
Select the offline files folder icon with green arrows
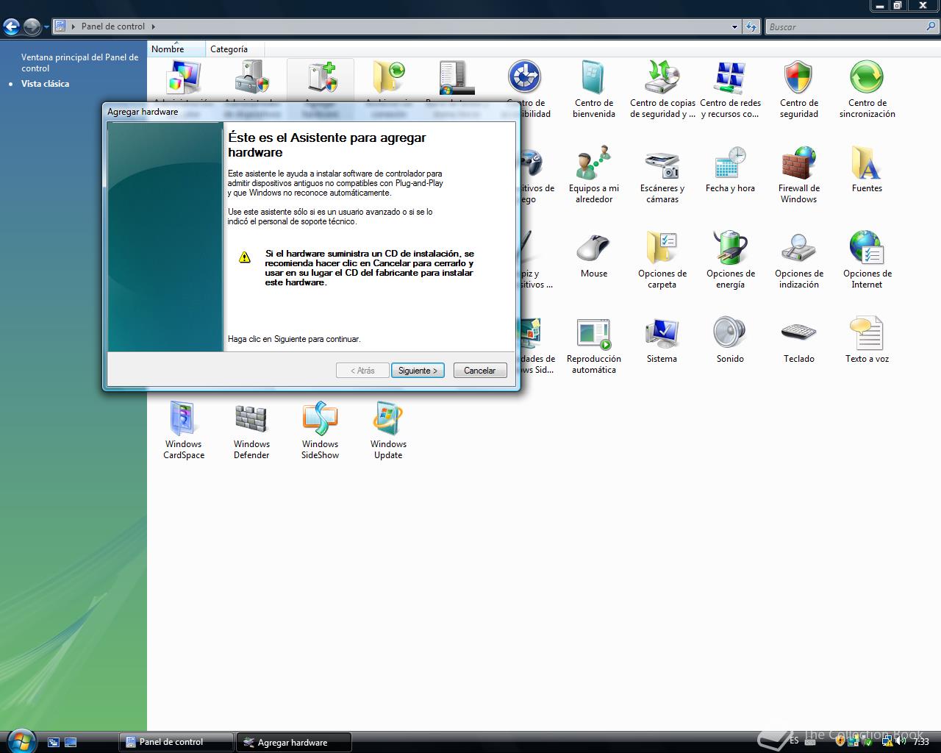click(x=388, y=78)
